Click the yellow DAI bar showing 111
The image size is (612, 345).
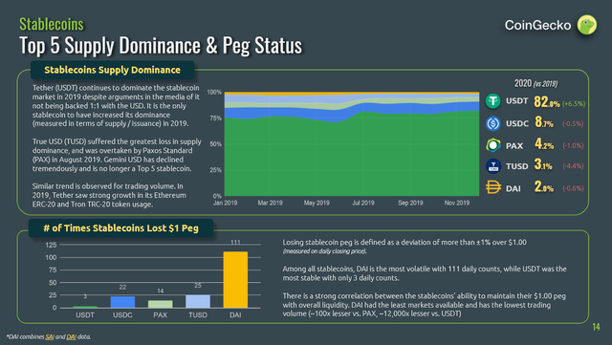[x=235, y=280]
